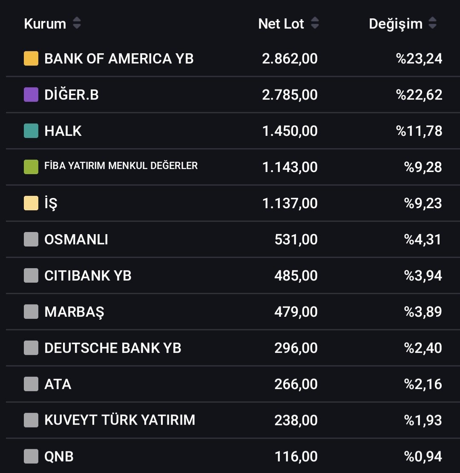Click the orange Bank of America swatch
The height and width of the screenshot is (473, 460).
(x=31, y=58)
